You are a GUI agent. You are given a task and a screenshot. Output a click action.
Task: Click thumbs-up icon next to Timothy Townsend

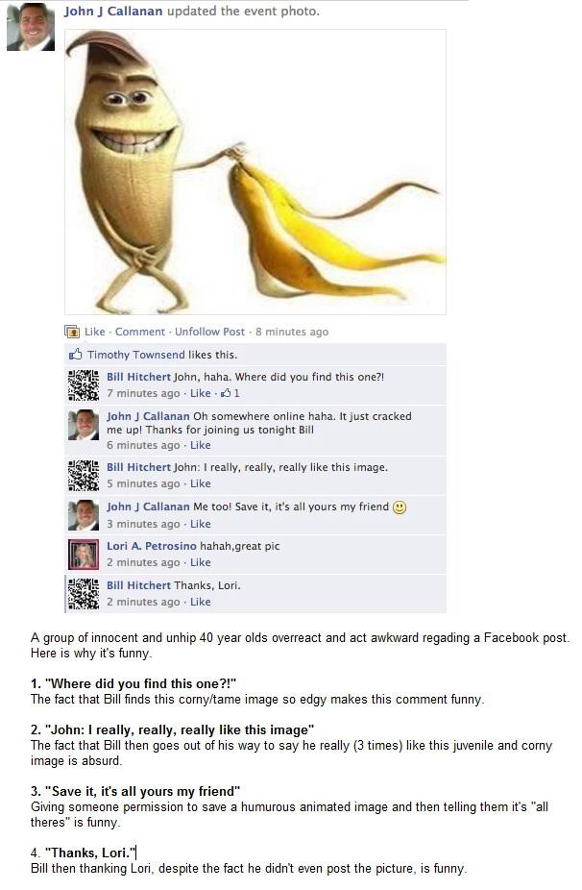(x=75, y=355)
